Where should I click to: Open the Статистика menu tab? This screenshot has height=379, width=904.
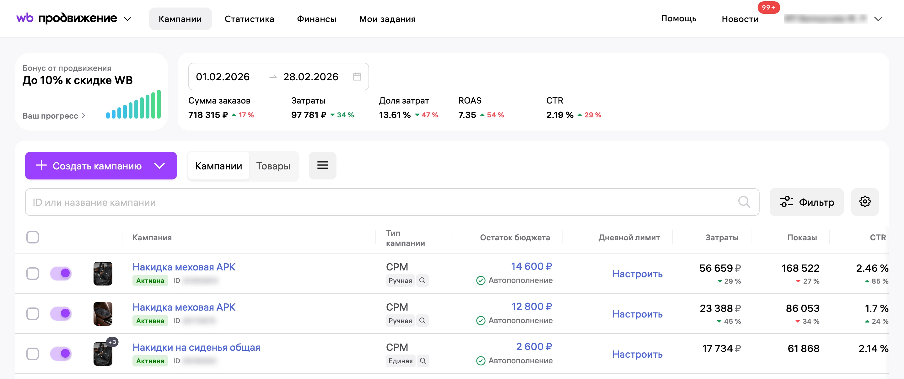click(x=249, y=19)
